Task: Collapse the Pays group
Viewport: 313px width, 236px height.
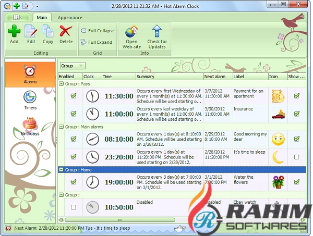Action: tap(61, 83)
